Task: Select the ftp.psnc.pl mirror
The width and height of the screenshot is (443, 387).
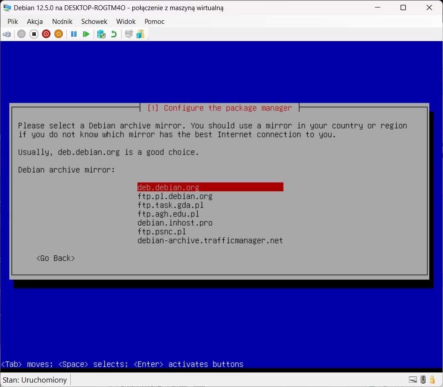Action: (x=162, y=231)
